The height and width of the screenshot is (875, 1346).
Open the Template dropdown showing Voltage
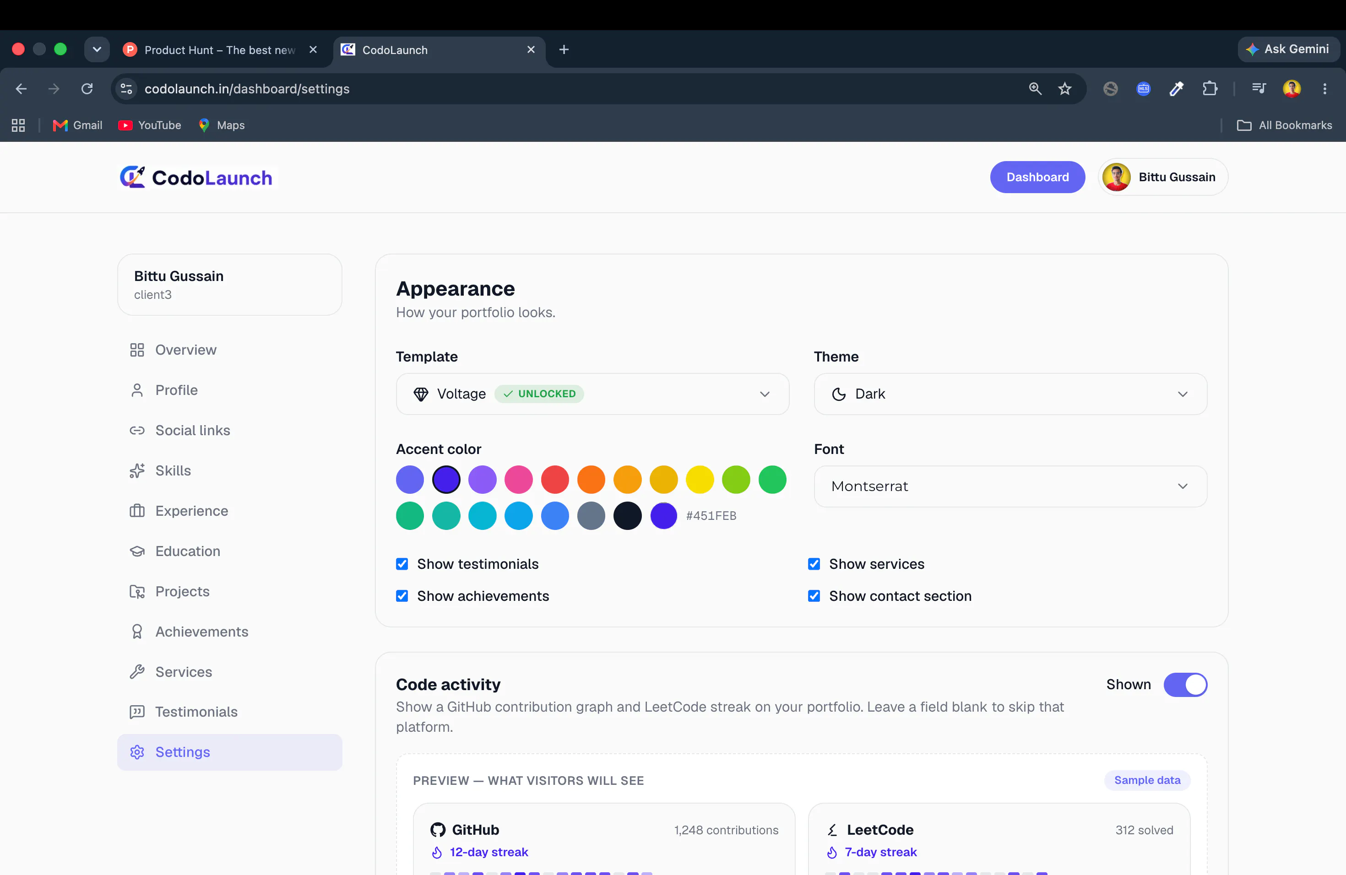point(592,394)
